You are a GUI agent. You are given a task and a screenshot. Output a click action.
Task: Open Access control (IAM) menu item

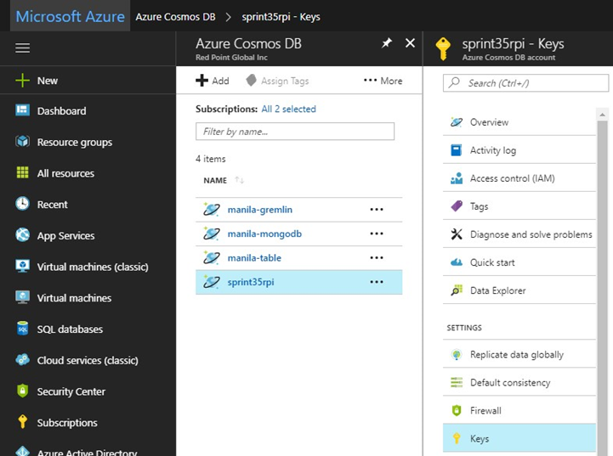tap(512, 178)
